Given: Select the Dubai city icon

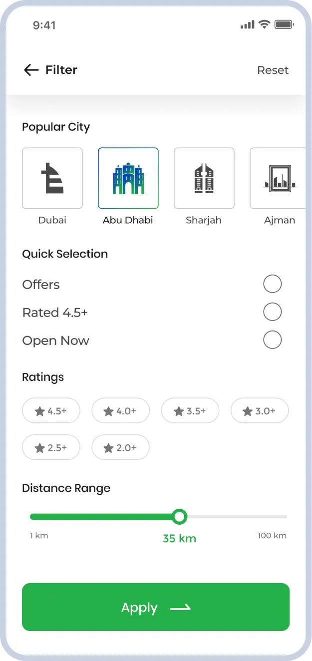Looking at the screenshot, I should point(52,178).
